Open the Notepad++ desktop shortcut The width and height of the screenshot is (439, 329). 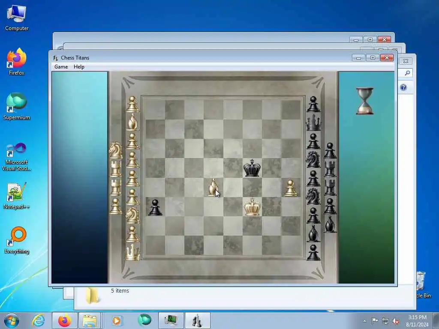point(17,195)
